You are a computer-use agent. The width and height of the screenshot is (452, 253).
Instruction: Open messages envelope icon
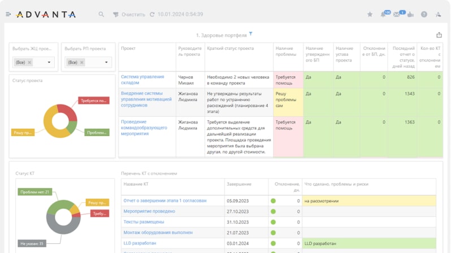coord(397,14)
